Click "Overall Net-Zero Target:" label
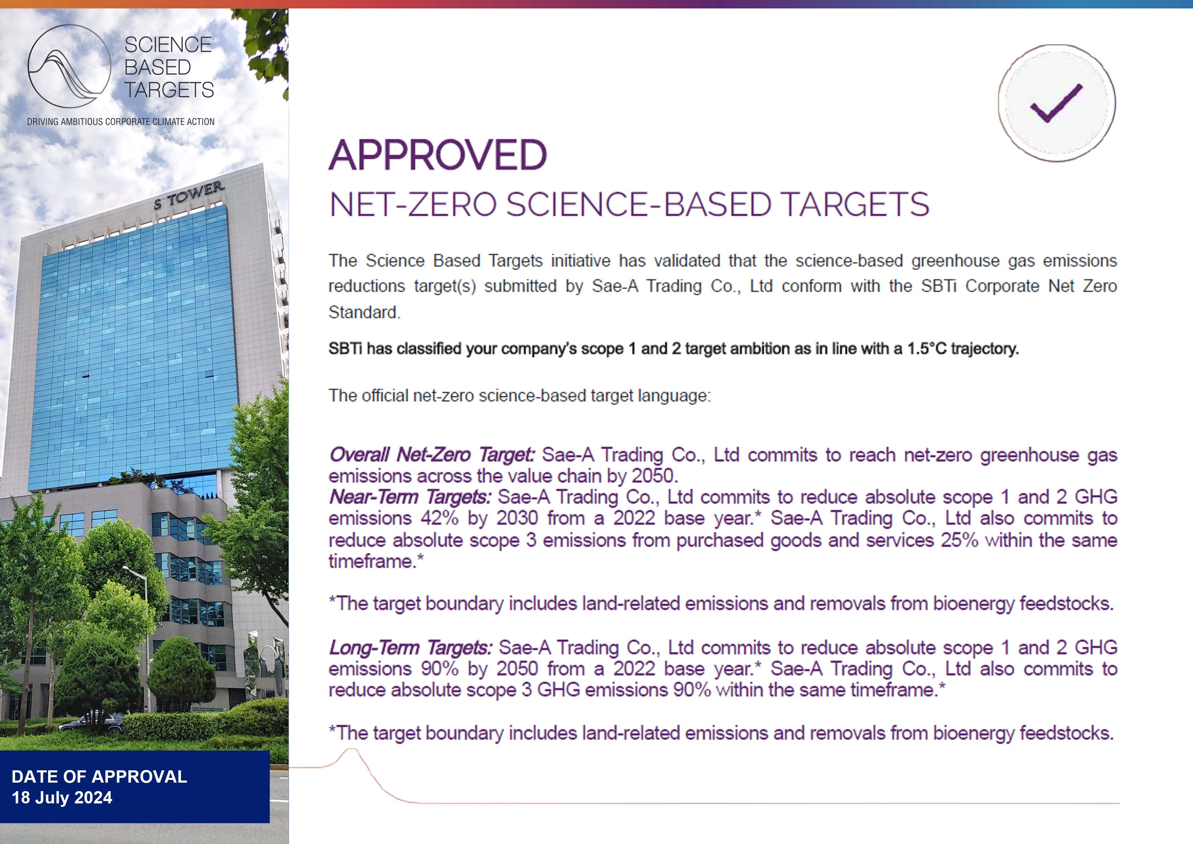The height and width of the screenshot is (844, 1193). 431,455
